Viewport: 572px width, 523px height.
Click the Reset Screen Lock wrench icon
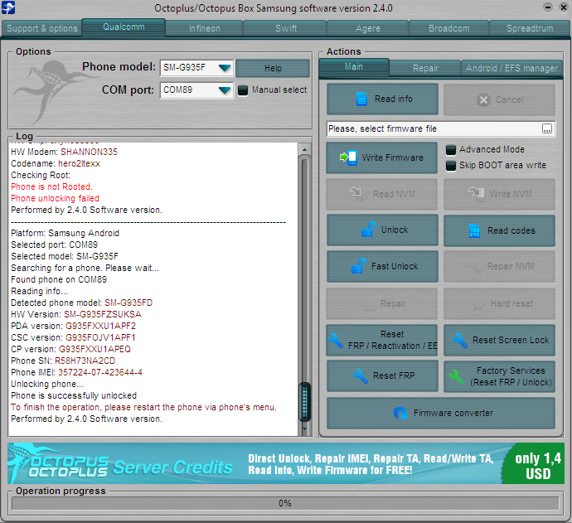[x=457, y=340]
